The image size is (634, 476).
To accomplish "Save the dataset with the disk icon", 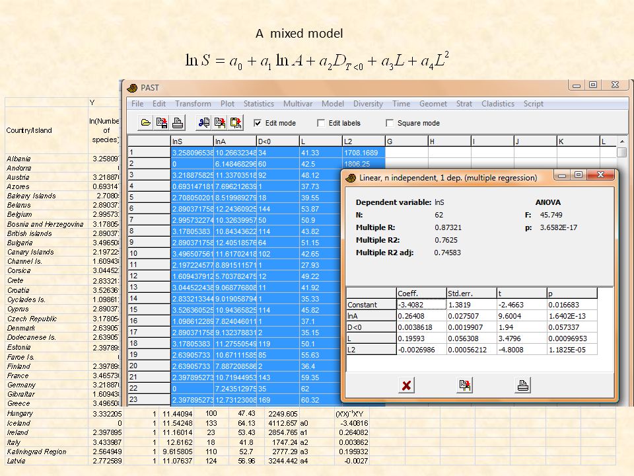I will pos(162,123).
